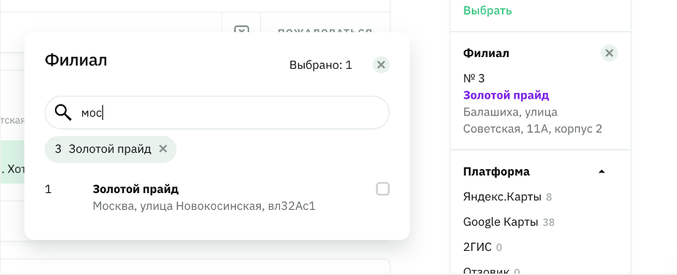Click the Платформа section heading

(496, 172)
